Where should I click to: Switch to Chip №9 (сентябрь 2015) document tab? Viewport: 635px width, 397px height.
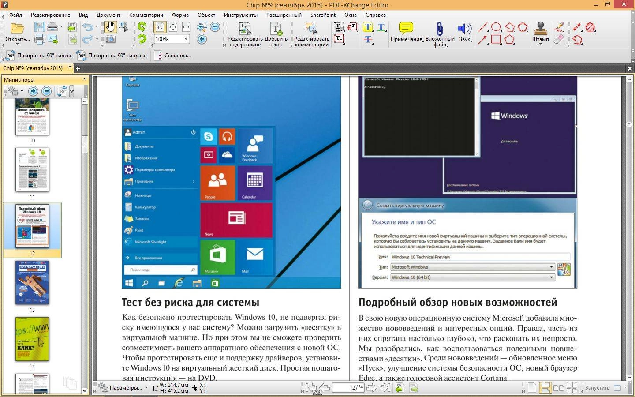click(33, 68)
